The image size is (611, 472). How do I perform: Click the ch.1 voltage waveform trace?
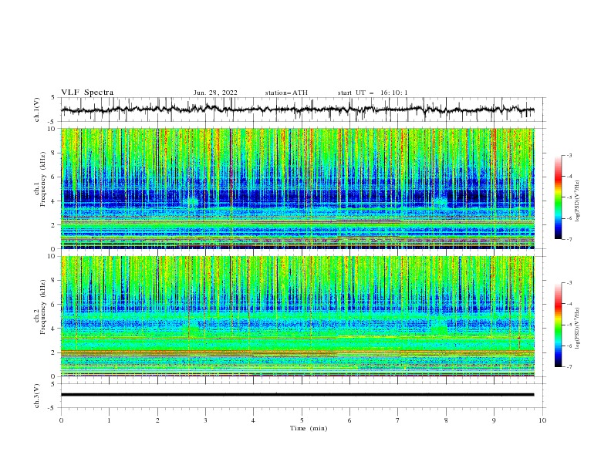pyautogui.click(x=297, y=110)
